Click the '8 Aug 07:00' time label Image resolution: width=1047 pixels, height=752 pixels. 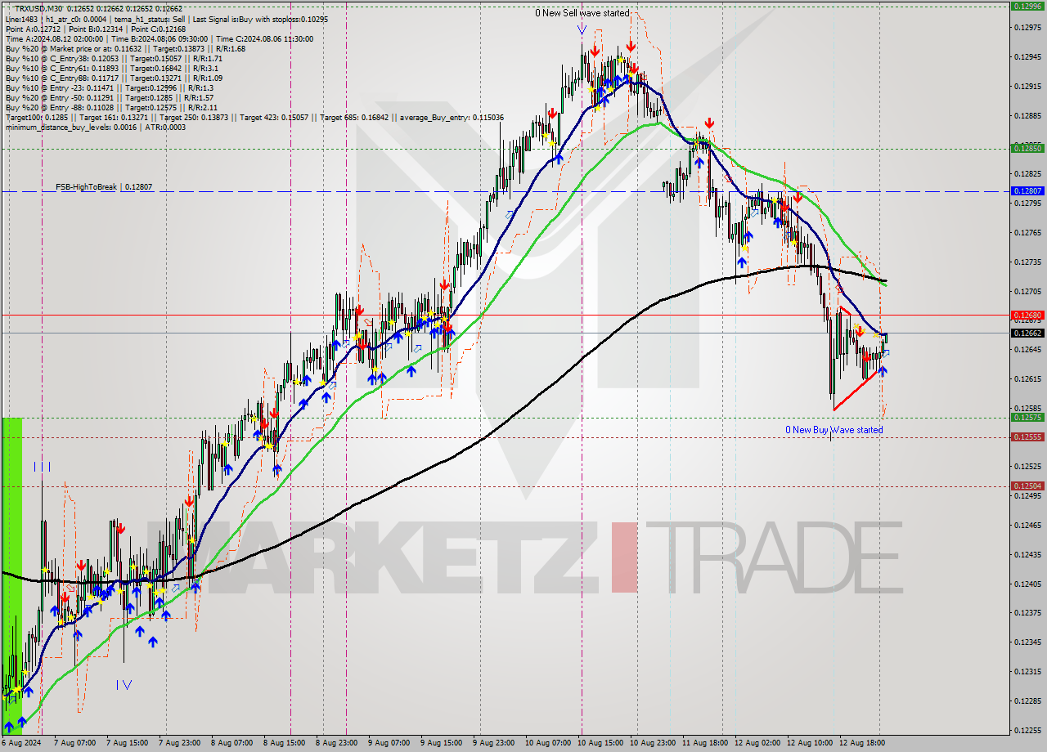point(232,743)
